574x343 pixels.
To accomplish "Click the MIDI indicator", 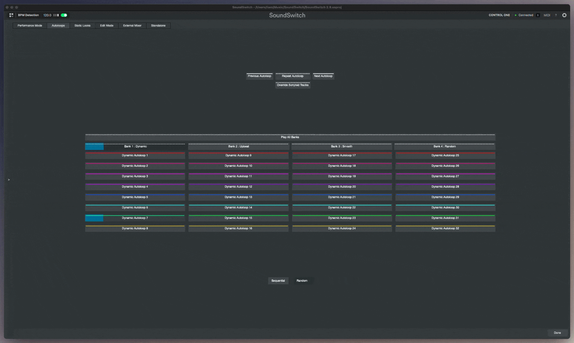I will 547,15.
